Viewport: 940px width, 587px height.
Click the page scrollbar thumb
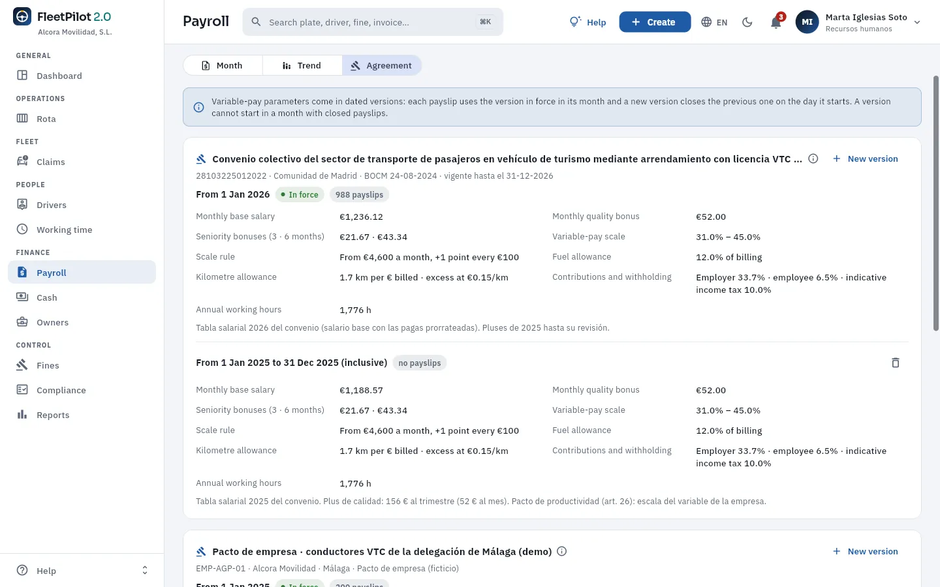[936, 203]
